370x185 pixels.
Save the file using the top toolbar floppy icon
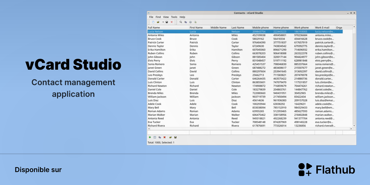(x=167, y=22)
